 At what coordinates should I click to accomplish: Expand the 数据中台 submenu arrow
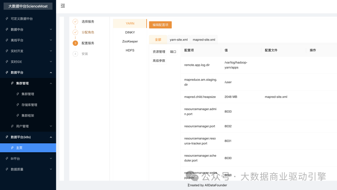point(51,30)
